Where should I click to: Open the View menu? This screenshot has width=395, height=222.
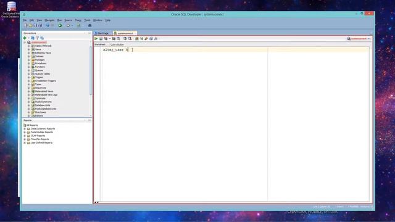point(39,20)
